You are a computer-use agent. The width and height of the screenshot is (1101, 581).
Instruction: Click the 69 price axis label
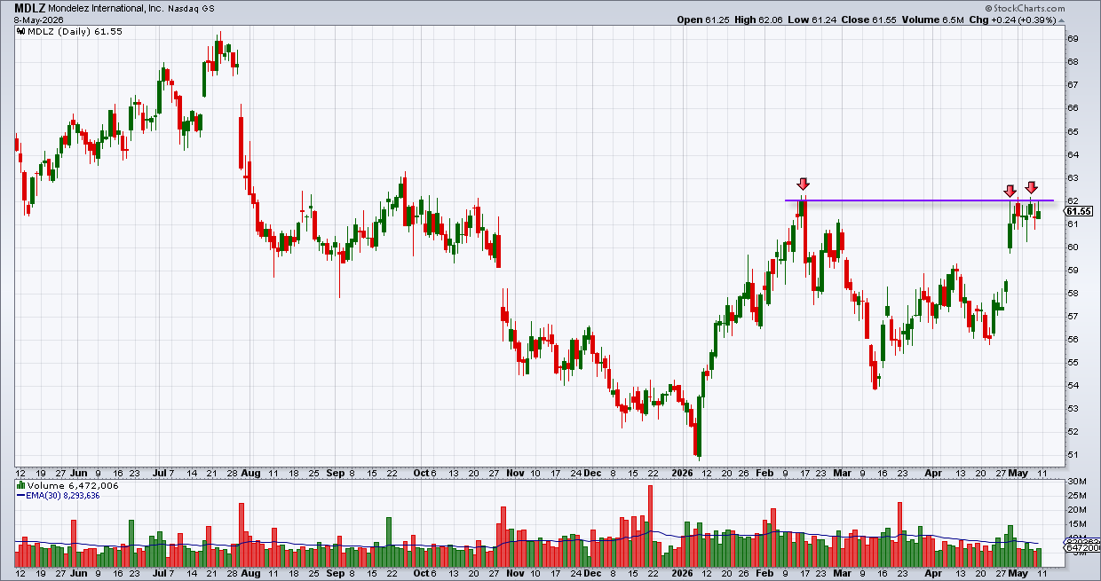[1073, 39]
